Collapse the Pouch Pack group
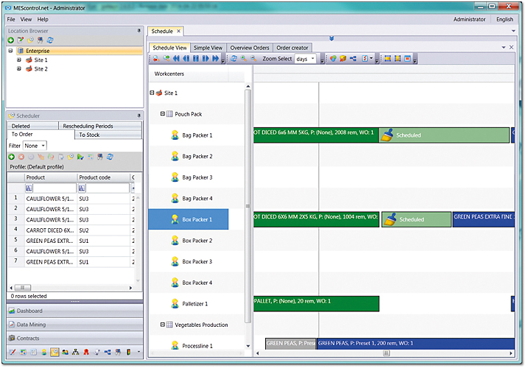The image size is (526, 368). pyautogui.click(x=163, y=114)
